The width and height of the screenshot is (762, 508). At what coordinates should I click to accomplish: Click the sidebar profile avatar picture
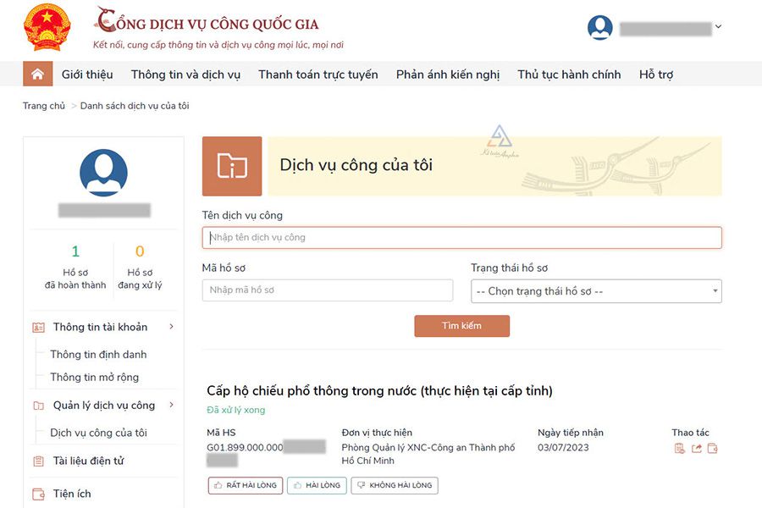pyautogui.click(x=103, y=173)
